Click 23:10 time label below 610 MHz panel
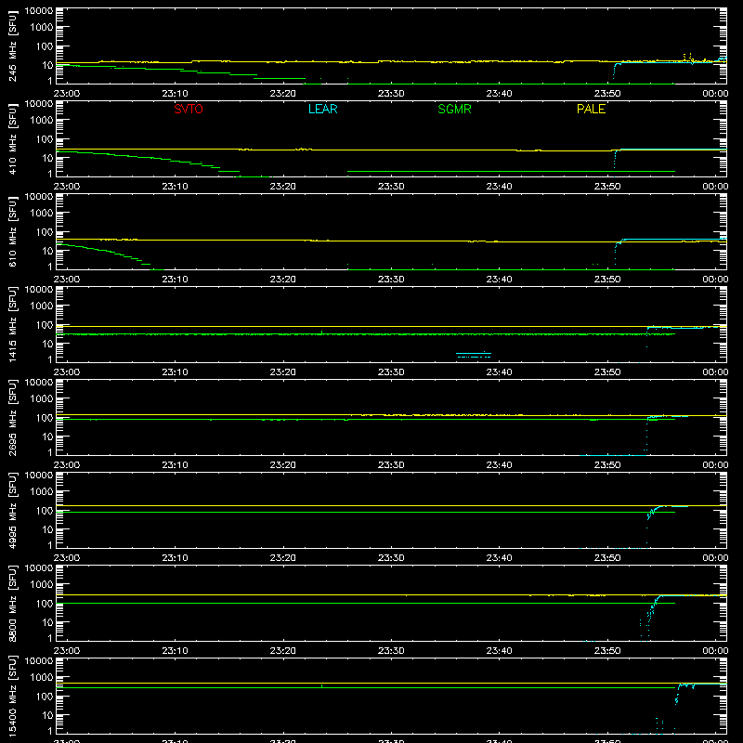The height and width of the screenshot is (743, 743). point(175,280)
